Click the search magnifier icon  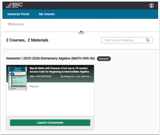pos(148,40)
